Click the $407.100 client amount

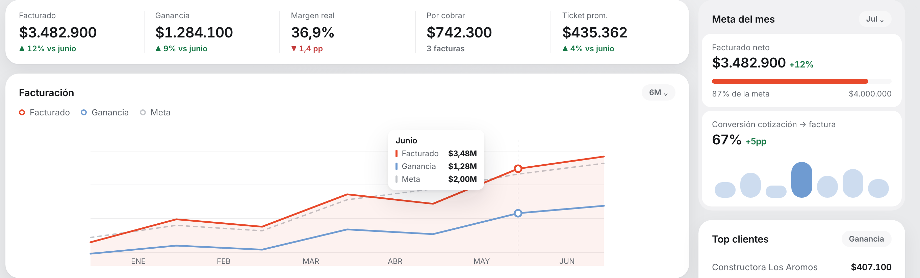point(871,267)
